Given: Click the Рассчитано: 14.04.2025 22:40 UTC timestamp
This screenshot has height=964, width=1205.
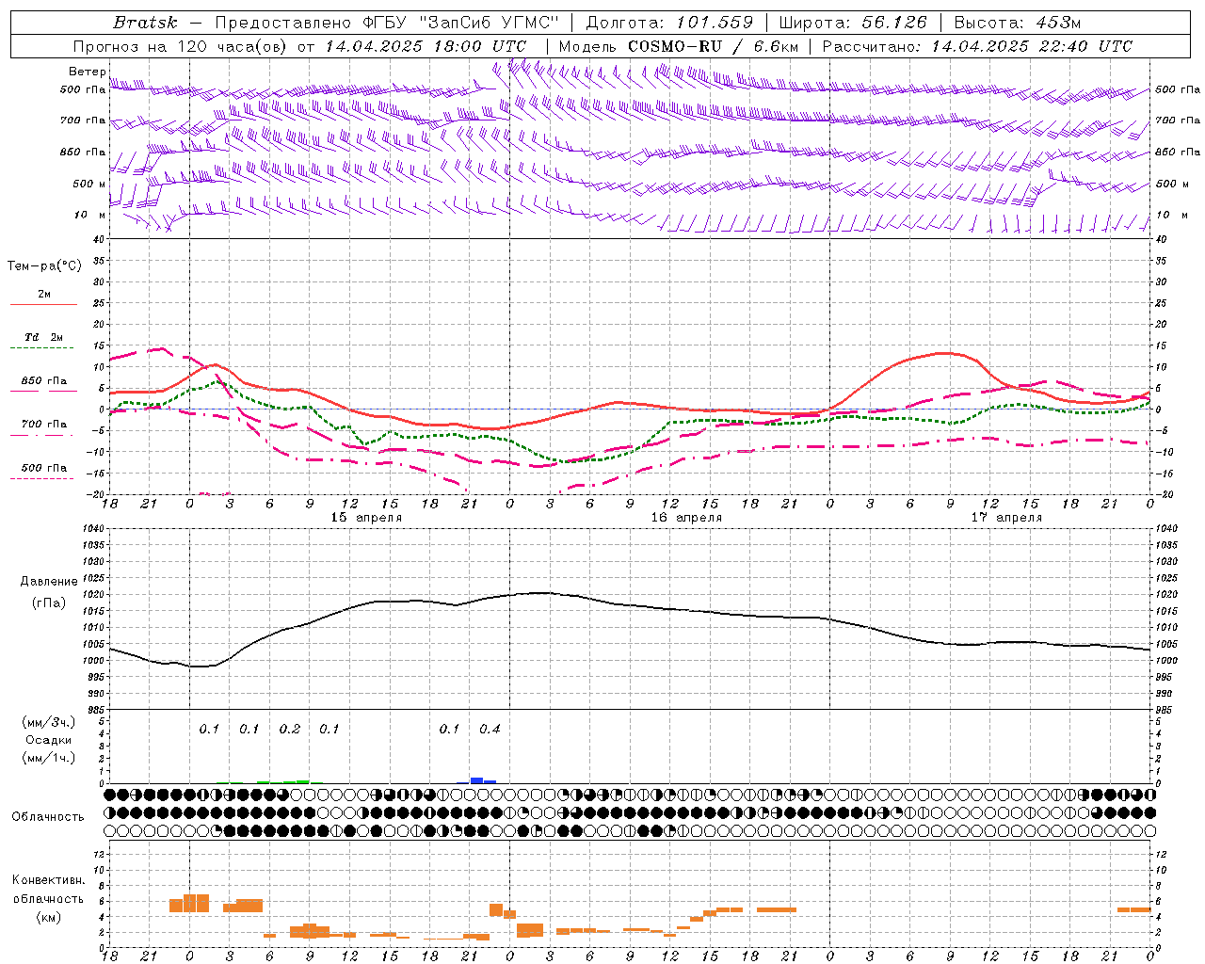Looking at the screenshot, I should 977,46.
